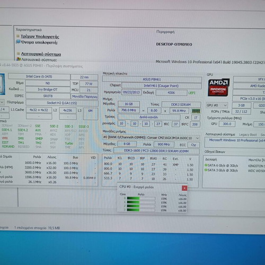
Task: Click the DDR3-1600 / PC3-12800 module type field
Action: (156, 151)
